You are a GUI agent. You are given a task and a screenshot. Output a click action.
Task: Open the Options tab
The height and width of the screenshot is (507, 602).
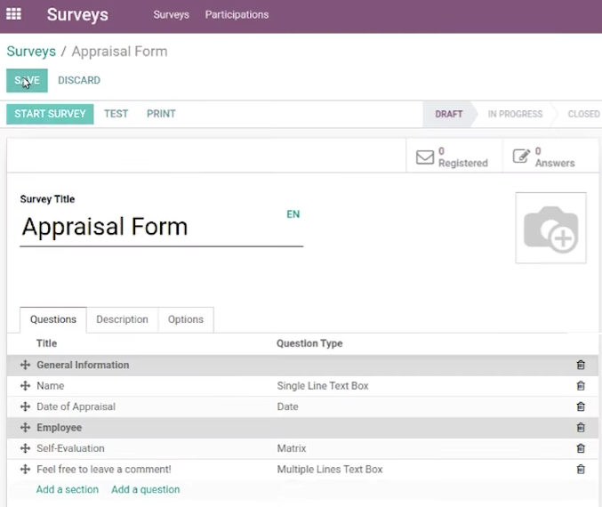pyautogui.click(x=186, y=319)
